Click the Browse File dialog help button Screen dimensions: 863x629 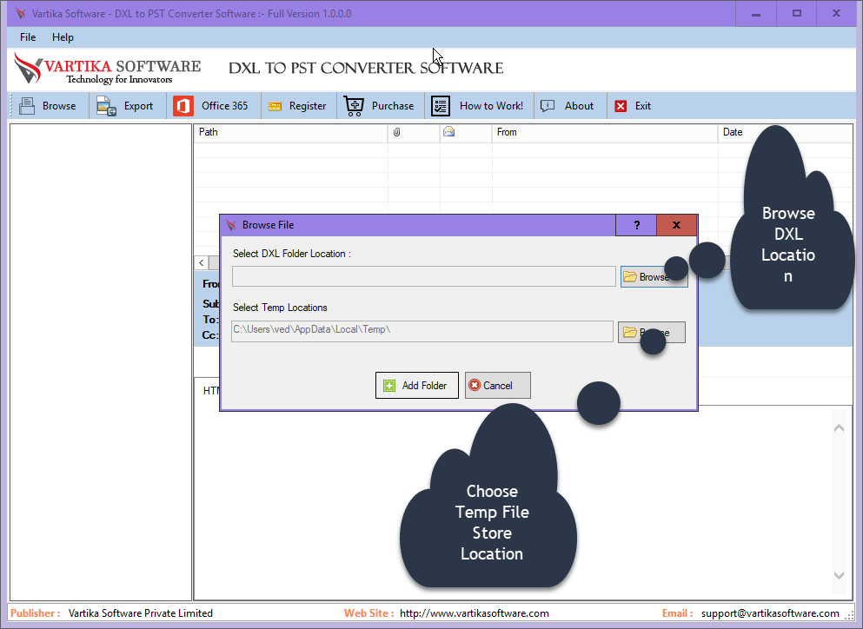[636, 225]
